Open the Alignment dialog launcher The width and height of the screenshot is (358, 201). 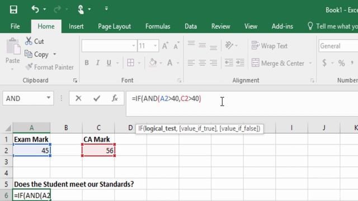(312, 80)
